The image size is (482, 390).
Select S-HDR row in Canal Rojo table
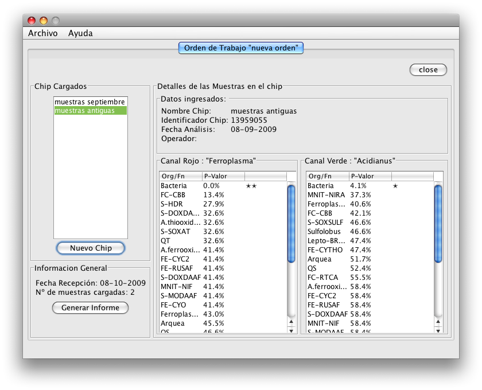tap(223, 204)
